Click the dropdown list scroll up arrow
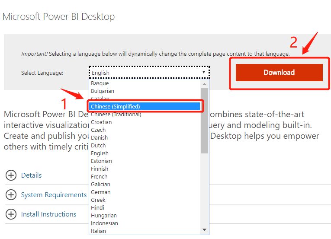The height and width of the screenshot is (239, 331). pos(205,83)
